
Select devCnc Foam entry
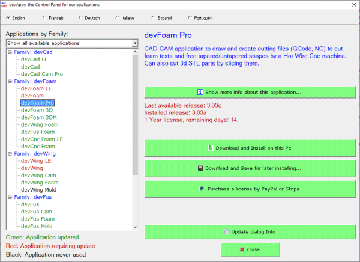38,146
